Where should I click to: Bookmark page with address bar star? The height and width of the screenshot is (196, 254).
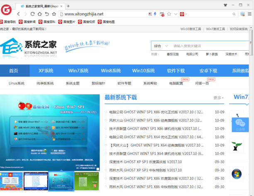click(x=169, y=14)
